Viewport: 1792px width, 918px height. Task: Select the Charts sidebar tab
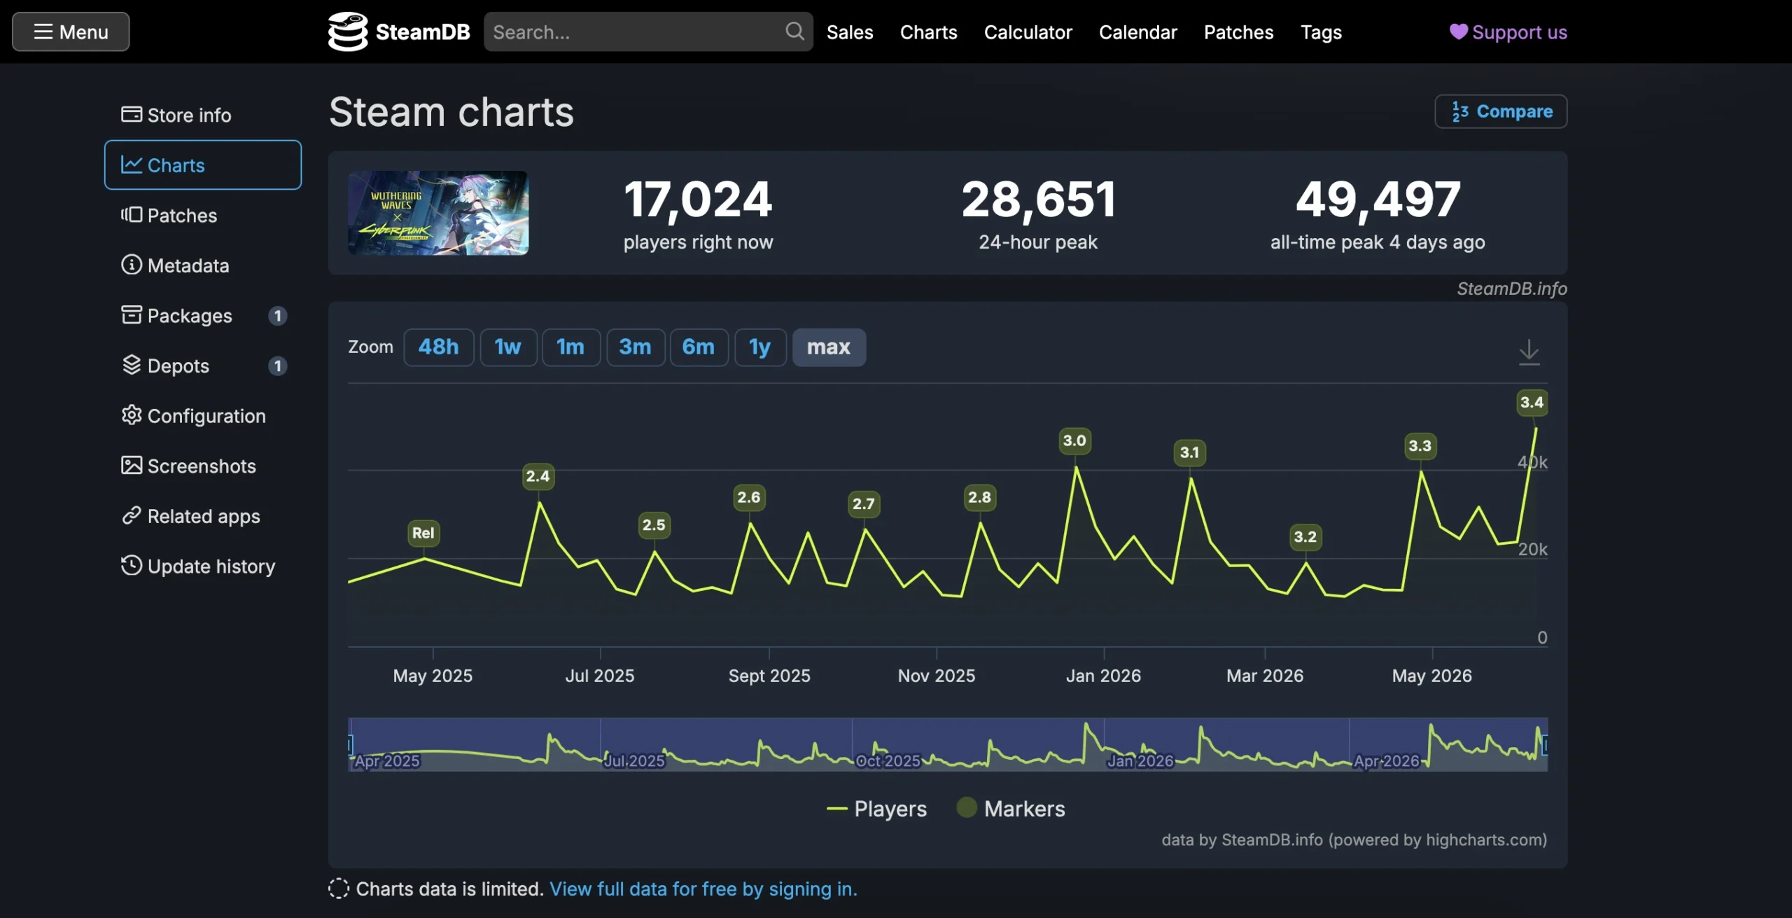pyautogui.click(x=203, y=165)
